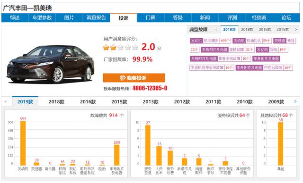Click the third grey rating star
Viewport: 303px width, 183px height.
click(121, 47)
